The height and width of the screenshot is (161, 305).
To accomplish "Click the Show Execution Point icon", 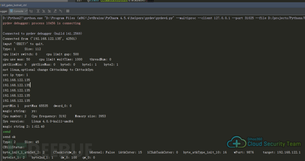I will [x=31, y=11].
